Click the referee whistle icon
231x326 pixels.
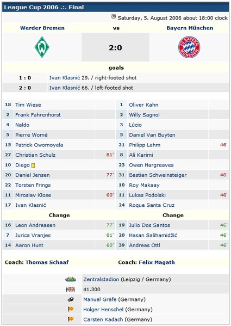(71, 299)
